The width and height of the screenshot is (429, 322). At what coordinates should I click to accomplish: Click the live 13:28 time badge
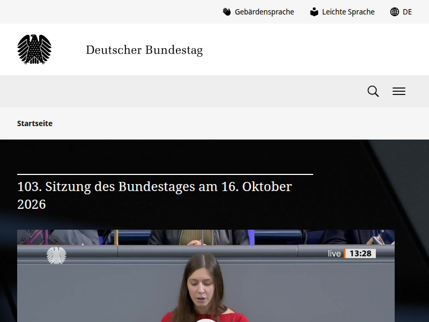click(x=352, y=253)
